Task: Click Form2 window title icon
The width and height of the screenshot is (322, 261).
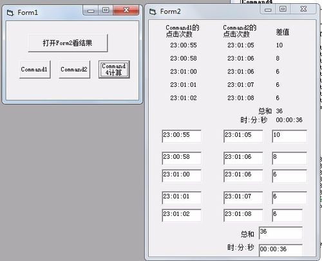Action: [153, 12]
